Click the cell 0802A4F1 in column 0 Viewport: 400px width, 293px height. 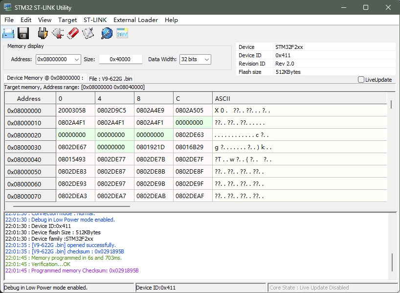click(75, 123)
